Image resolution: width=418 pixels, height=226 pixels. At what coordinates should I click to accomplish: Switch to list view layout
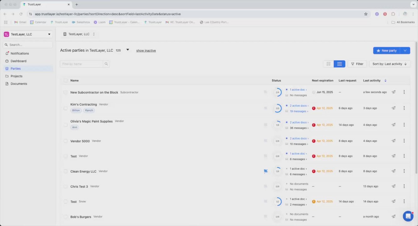(339, 64)
